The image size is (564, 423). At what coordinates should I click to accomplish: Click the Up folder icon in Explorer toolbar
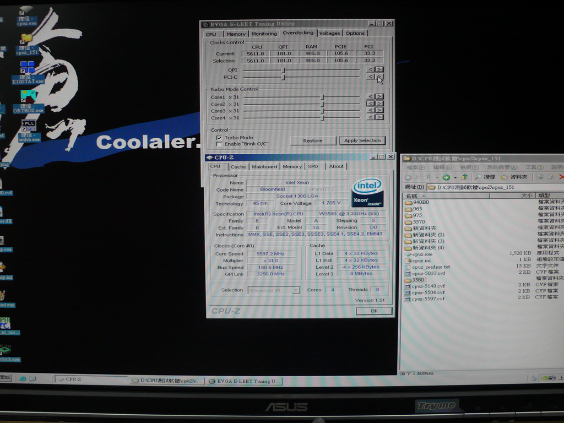tap(464, 177)
